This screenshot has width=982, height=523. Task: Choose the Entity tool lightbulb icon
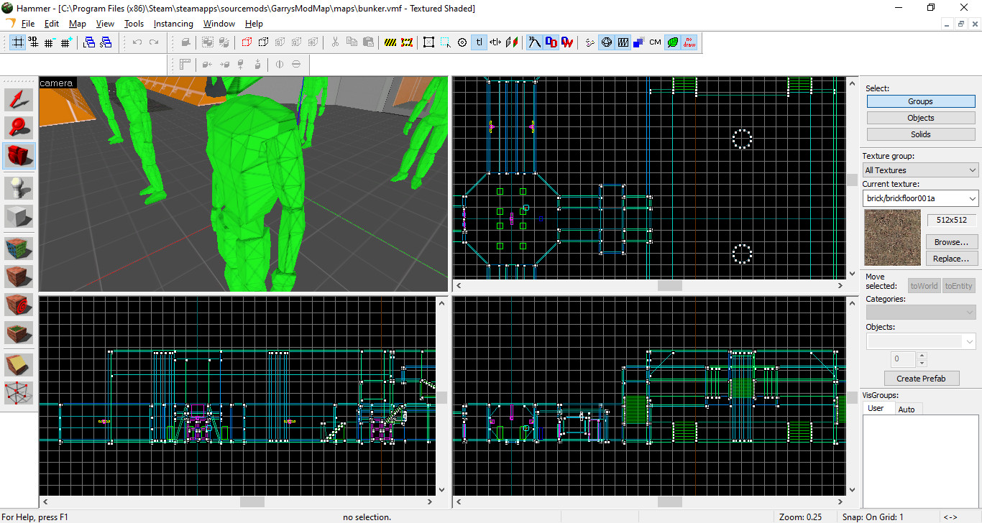(x=19, y=188)
